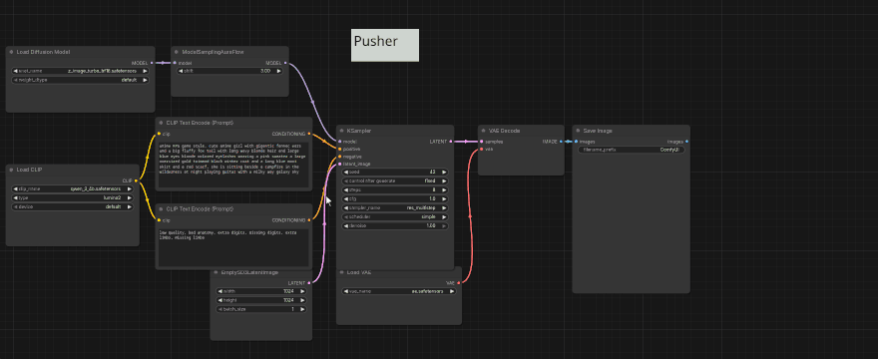Open the type dropdown showing lumina2

click(72, 197)
